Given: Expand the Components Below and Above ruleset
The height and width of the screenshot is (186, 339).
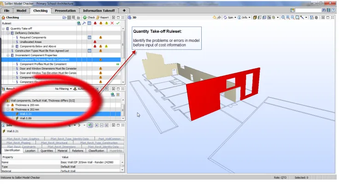Looking at the screenshot, I should 12,46.
